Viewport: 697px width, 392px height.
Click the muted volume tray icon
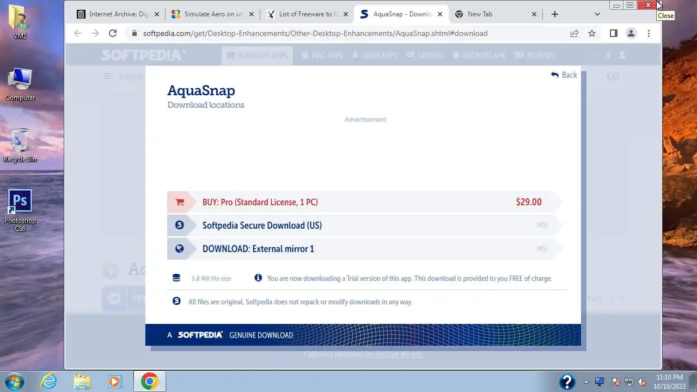pyautogui.click(x=643, y=382)
